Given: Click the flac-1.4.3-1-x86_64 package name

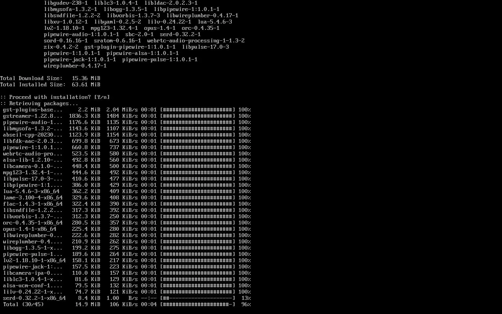Looking at the screenshot, I should coord(33,204).
